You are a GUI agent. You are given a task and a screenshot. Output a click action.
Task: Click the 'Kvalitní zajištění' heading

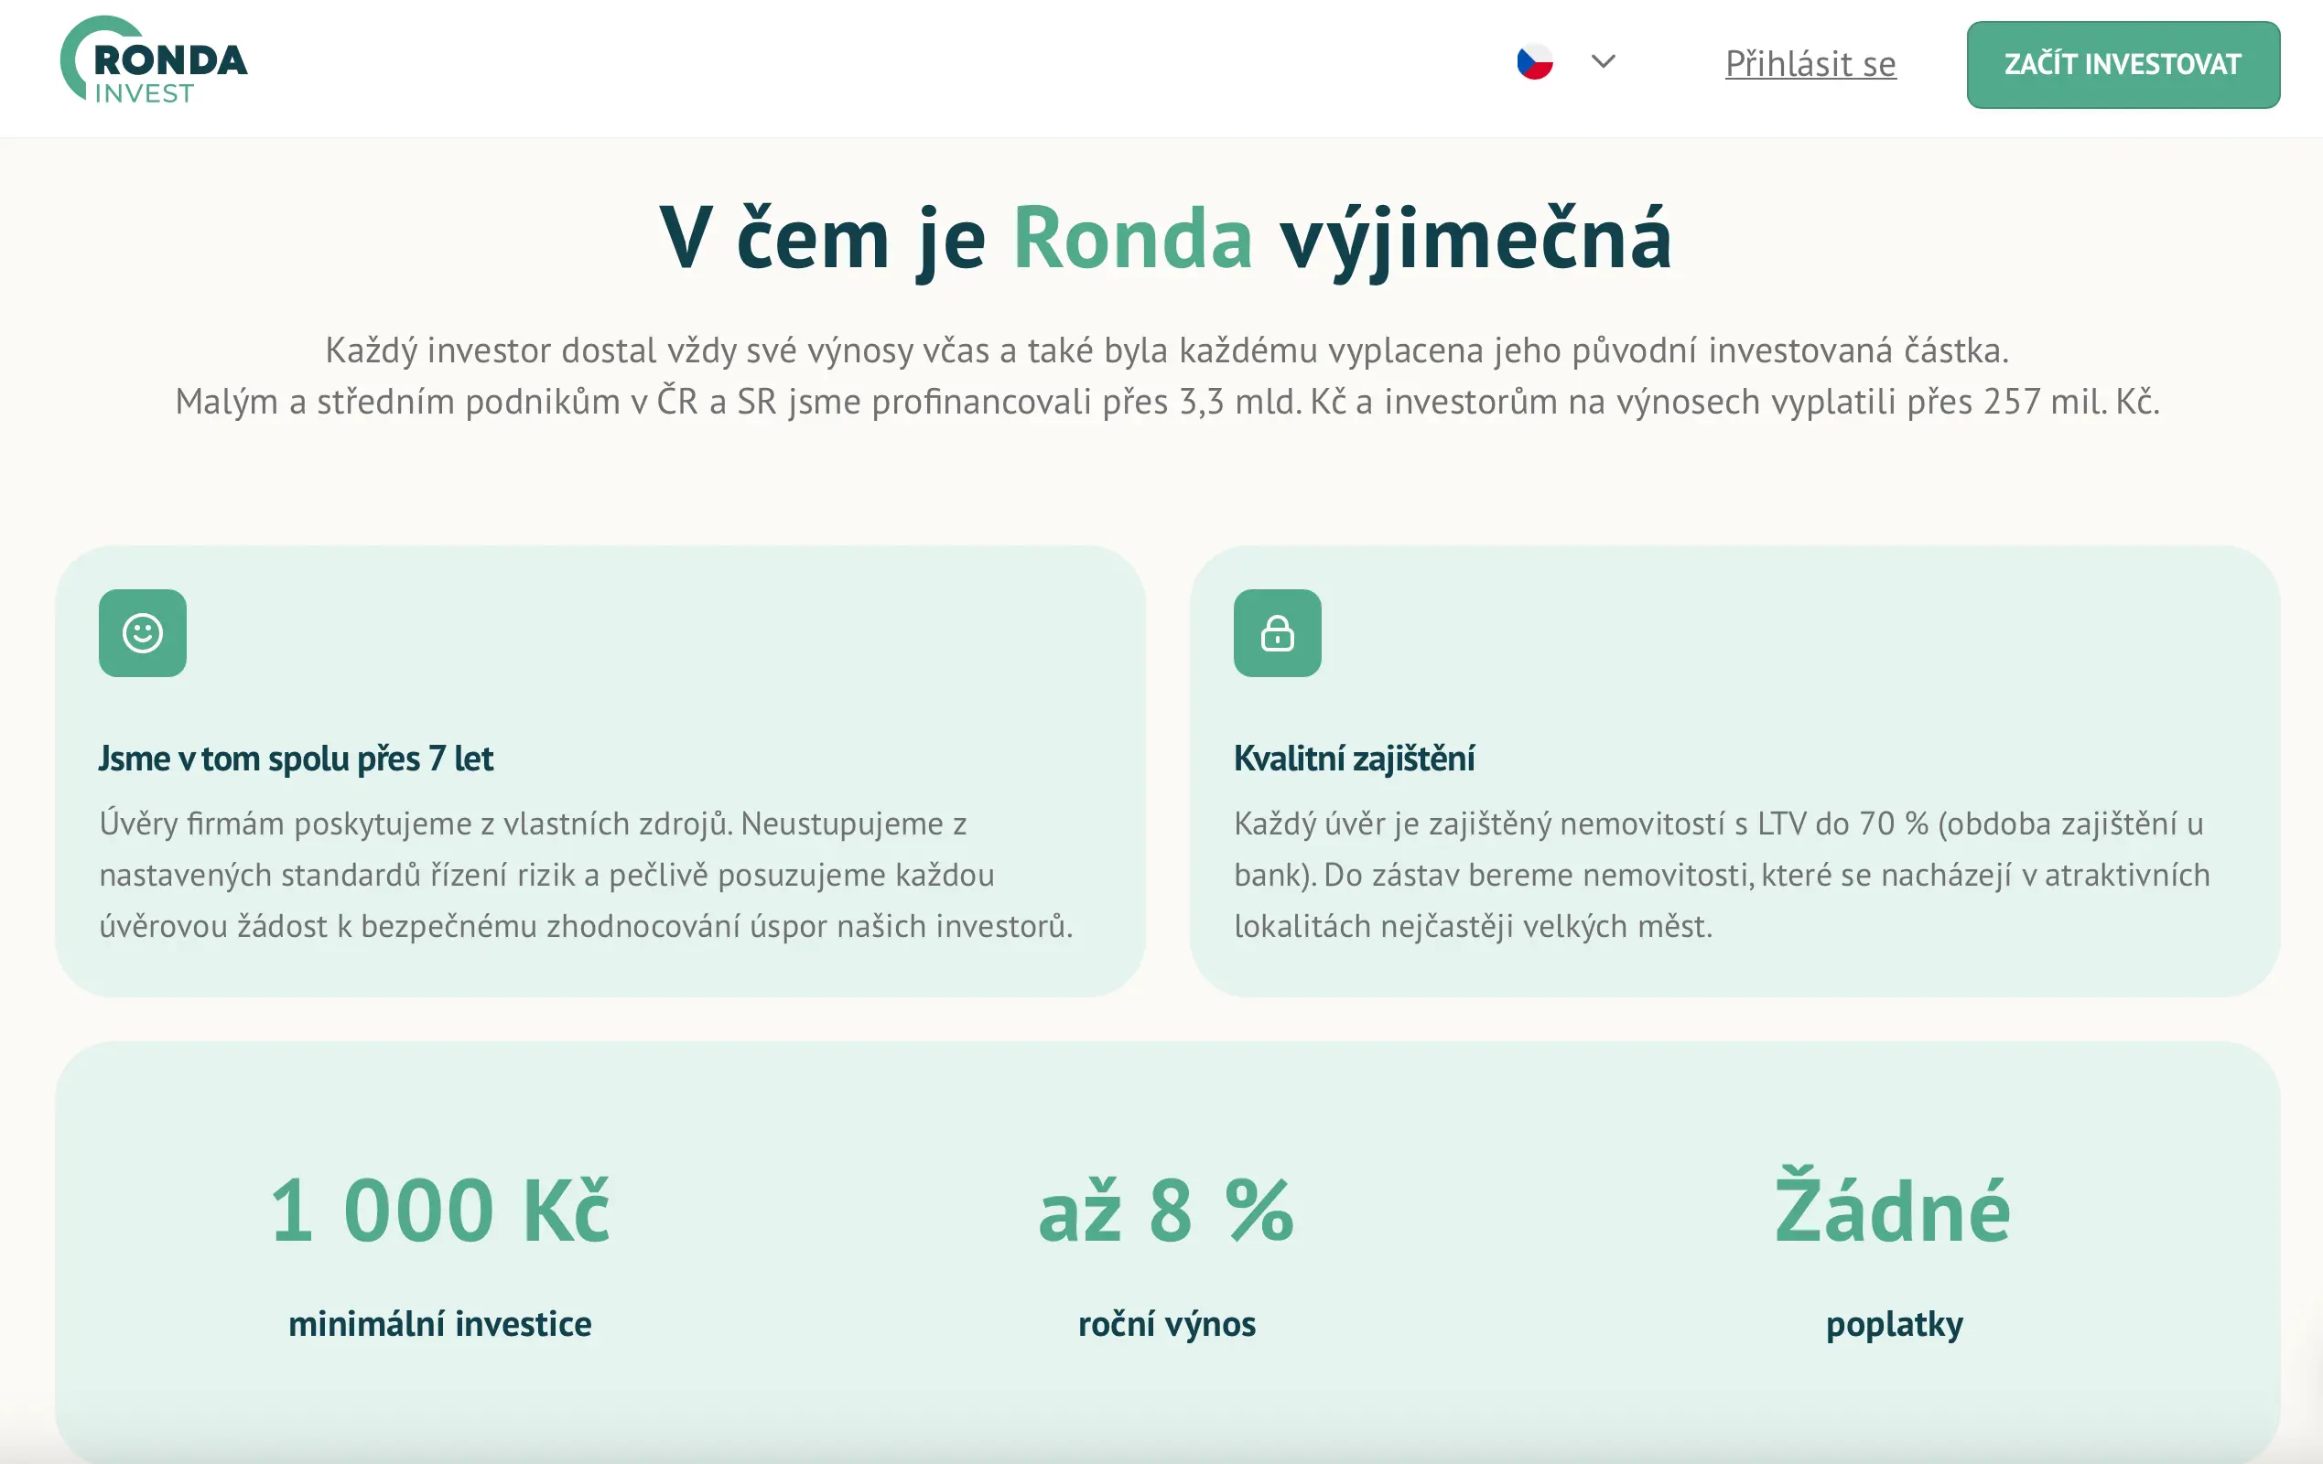click(x=1354, y=759)
